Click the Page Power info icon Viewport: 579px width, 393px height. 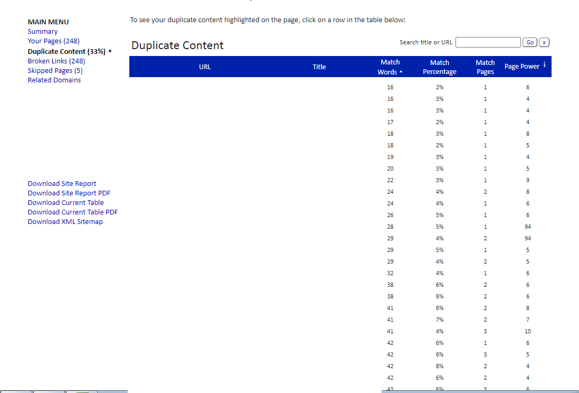(x=544, y=64)
